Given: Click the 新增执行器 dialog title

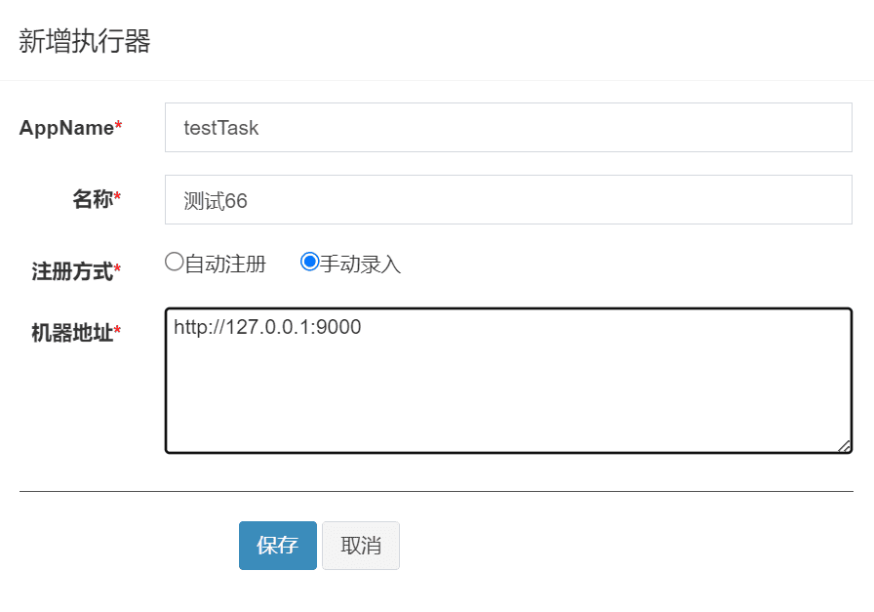Looking at the screenshot, I should [x=85, y=42].
